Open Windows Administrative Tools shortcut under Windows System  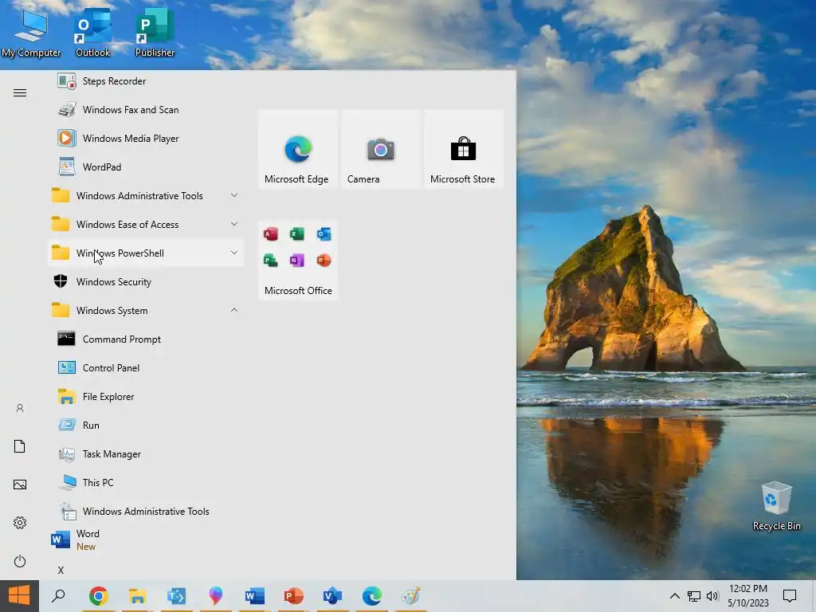click(146, 511)
